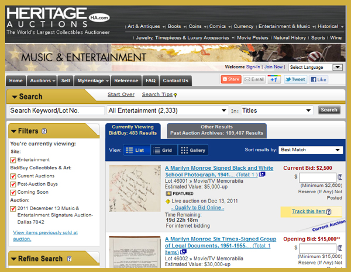Image resolution: width=351 pixels, height=272 pixels.
Task: Click the Join Now link
Action: coord(273,67)
